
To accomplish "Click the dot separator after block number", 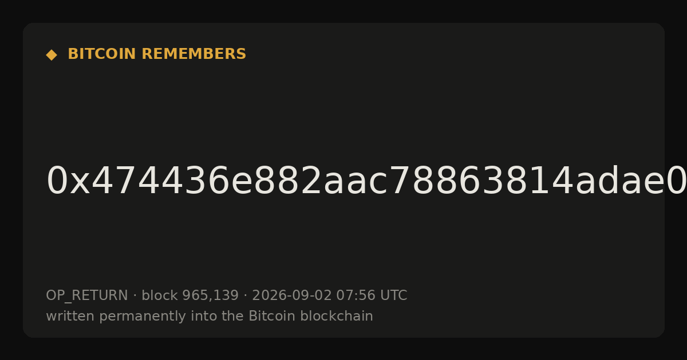I will [x=245, y=296].
